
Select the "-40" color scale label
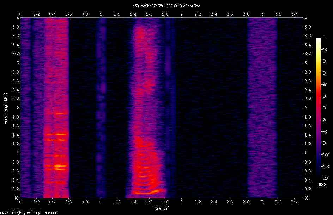click(x=324, y=85)
